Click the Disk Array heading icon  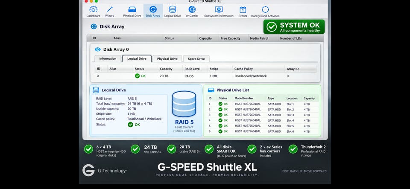coord(94,26)
